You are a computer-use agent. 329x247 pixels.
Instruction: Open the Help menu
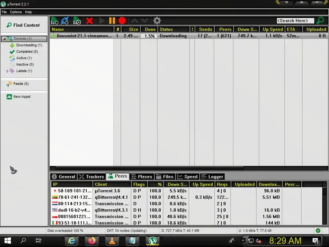pyautogui.click(x=28, y=12)
